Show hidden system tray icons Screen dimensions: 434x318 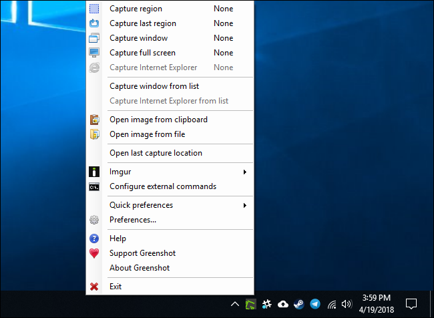[x=234, y=304]
